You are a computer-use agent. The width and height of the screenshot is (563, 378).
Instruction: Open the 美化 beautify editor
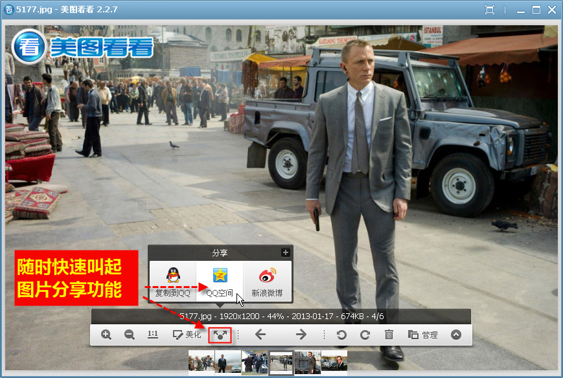[x=187, y=335]
